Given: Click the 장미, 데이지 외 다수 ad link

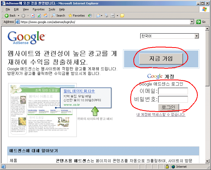Looking at the screenshot, I should (79, 91).
